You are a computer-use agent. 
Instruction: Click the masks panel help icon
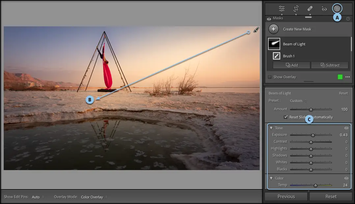point(348,19)
